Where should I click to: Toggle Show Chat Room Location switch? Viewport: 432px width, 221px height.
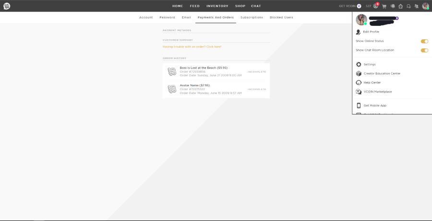click(424, 50)
